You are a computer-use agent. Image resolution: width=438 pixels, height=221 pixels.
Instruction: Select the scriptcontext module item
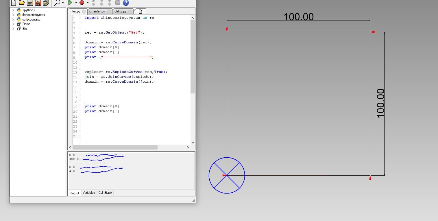click(x=31, y=19)
